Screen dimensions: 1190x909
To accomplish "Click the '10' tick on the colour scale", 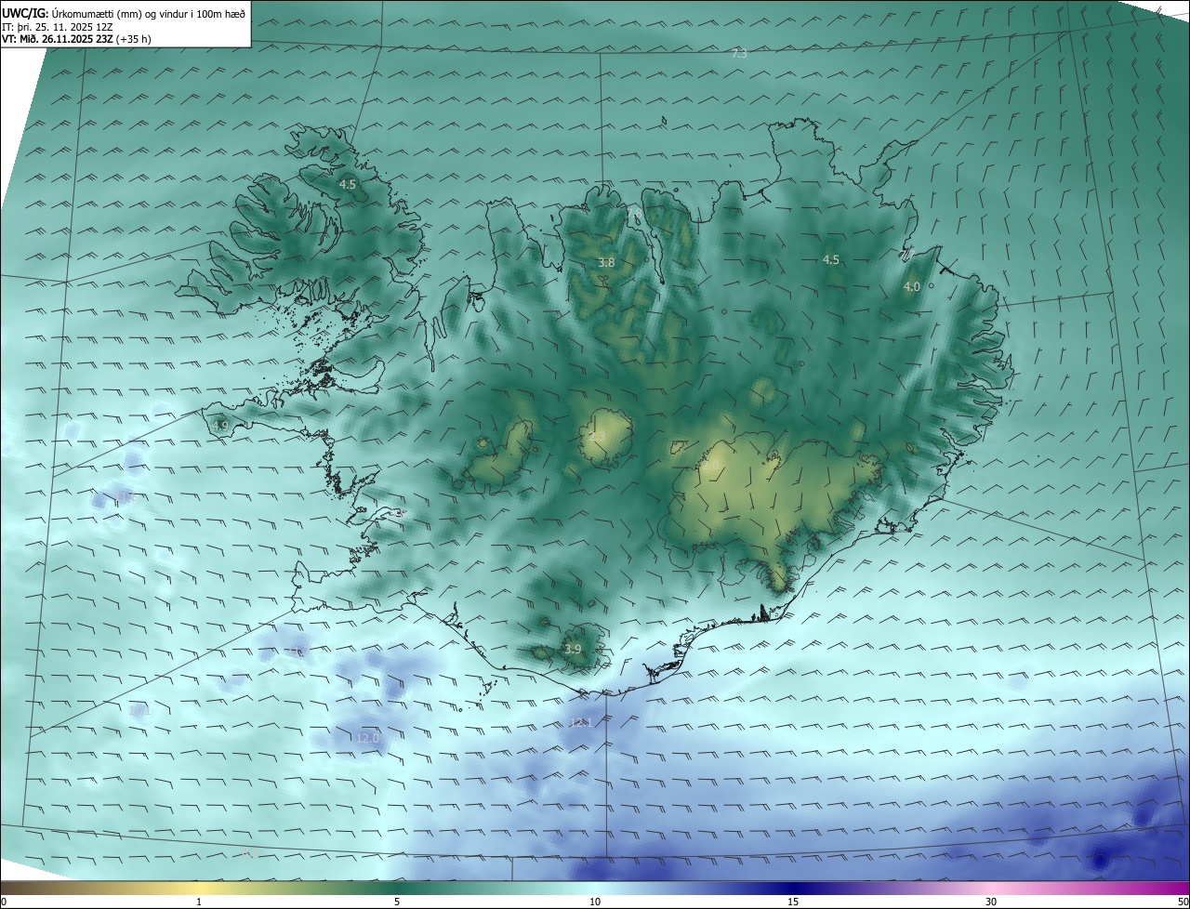I will pyautogui.click(x=595, y=902).
